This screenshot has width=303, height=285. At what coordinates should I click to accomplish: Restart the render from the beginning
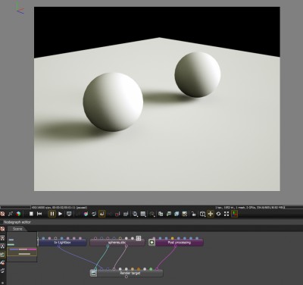pos(39,214)
